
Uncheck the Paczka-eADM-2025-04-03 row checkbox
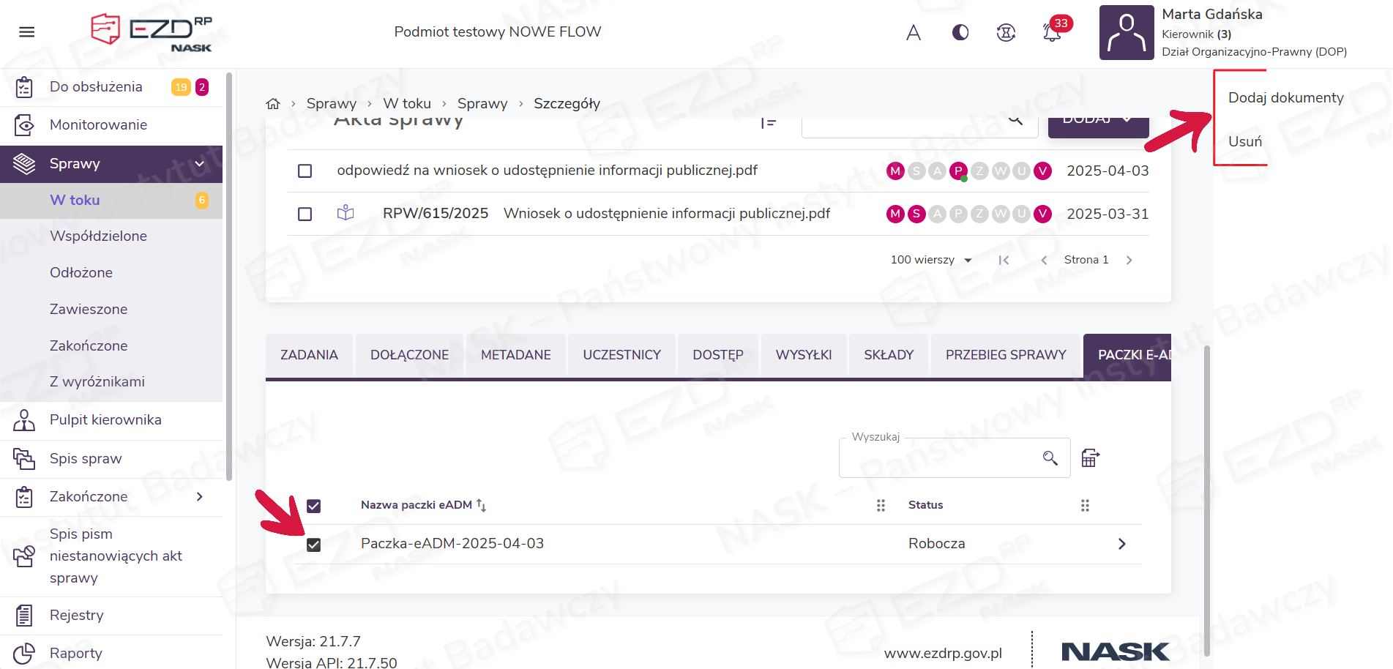(x=314, y=545)
